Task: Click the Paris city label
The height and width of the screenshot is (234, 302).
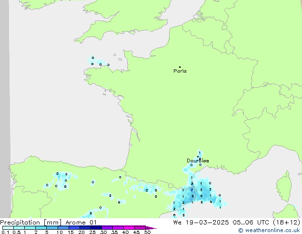Action: click(x=180, y=71)
